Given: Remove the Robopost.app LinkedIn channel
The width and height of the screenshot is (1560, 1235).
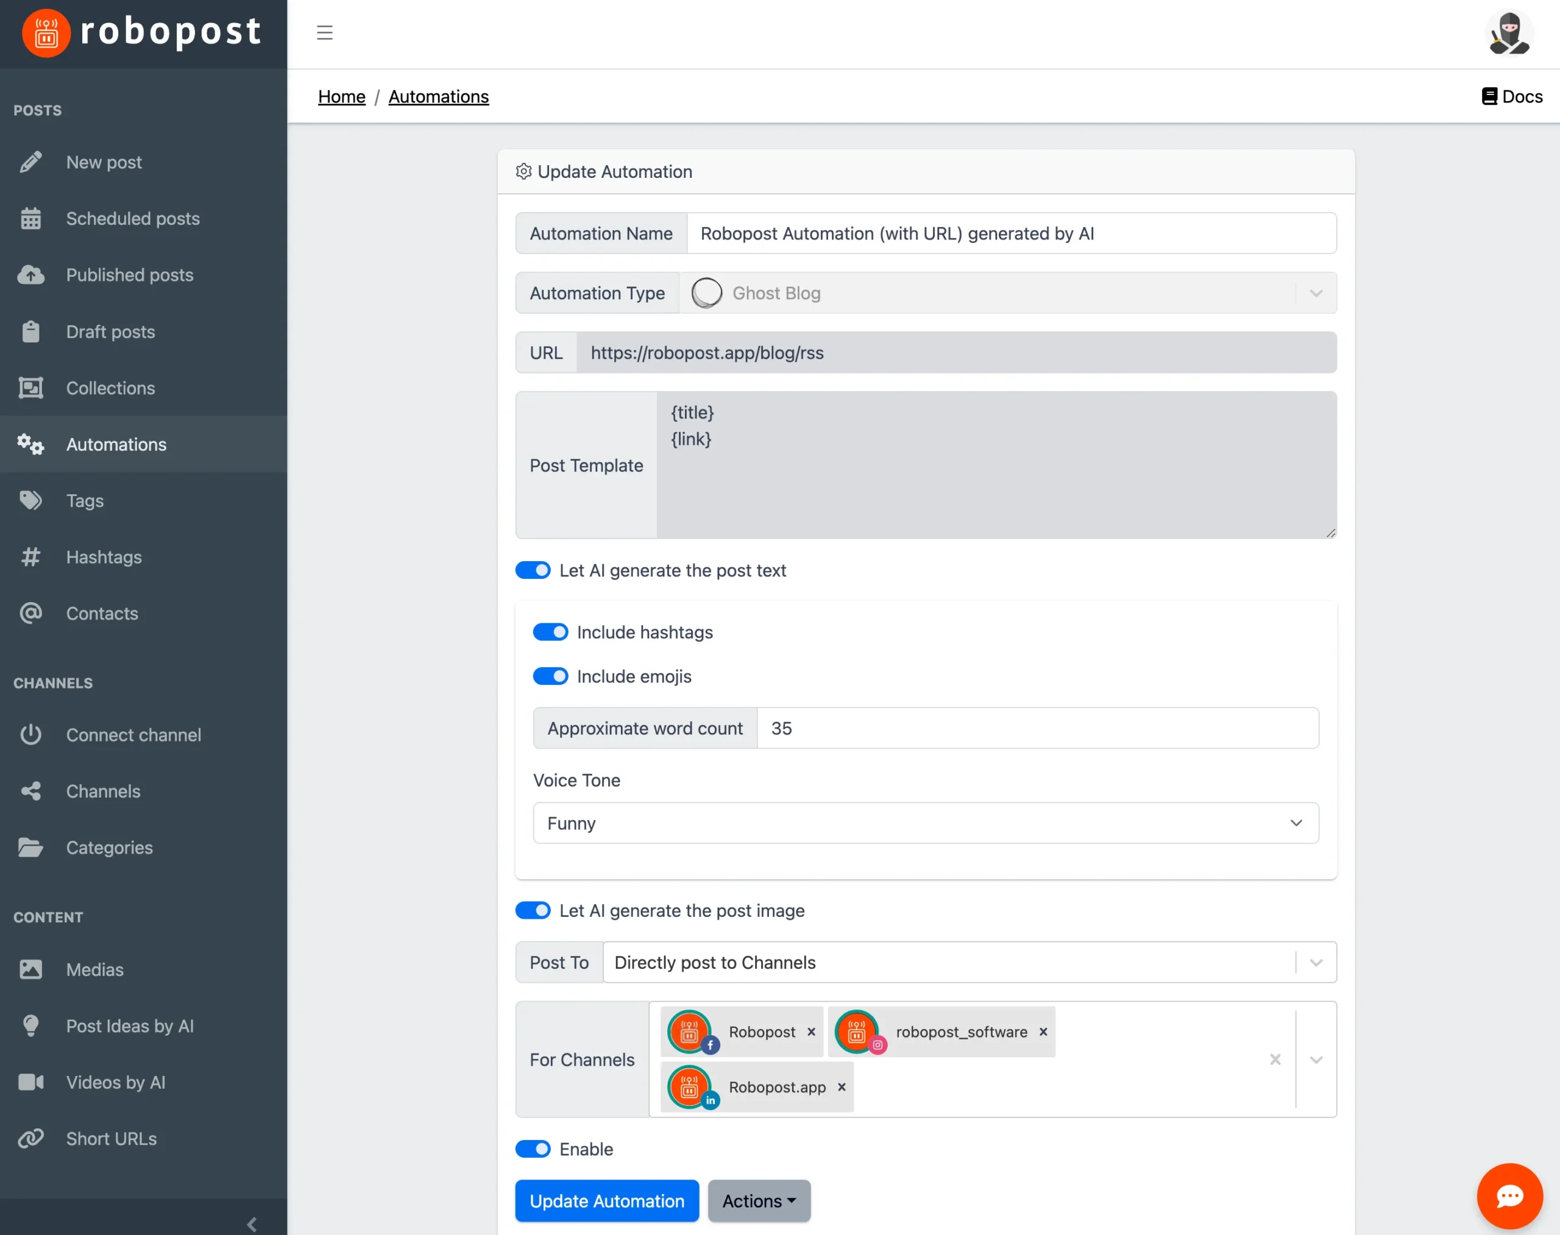Looking at the screenshot, I should 841,1087.
